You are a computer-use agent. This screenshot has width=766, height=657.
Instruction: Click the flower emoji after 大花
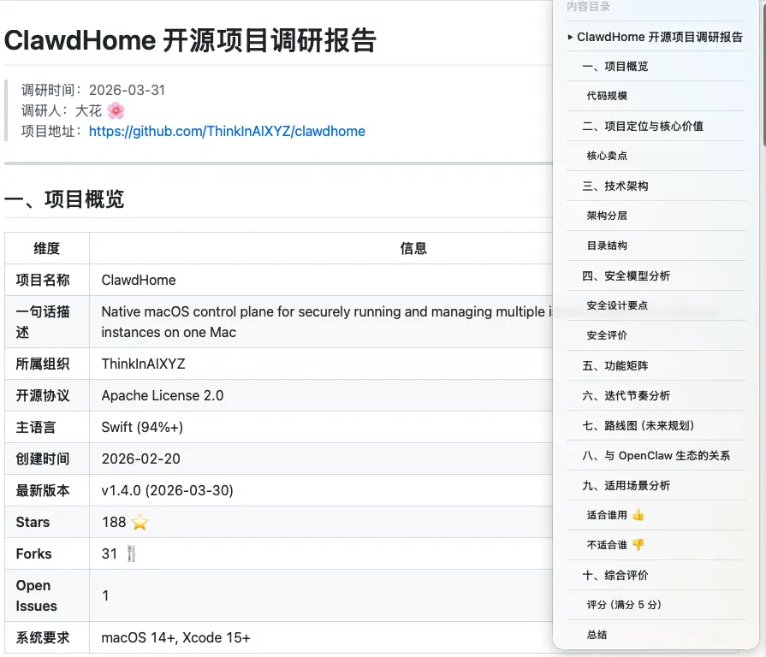pyautogui.click(x=116, y=111)
